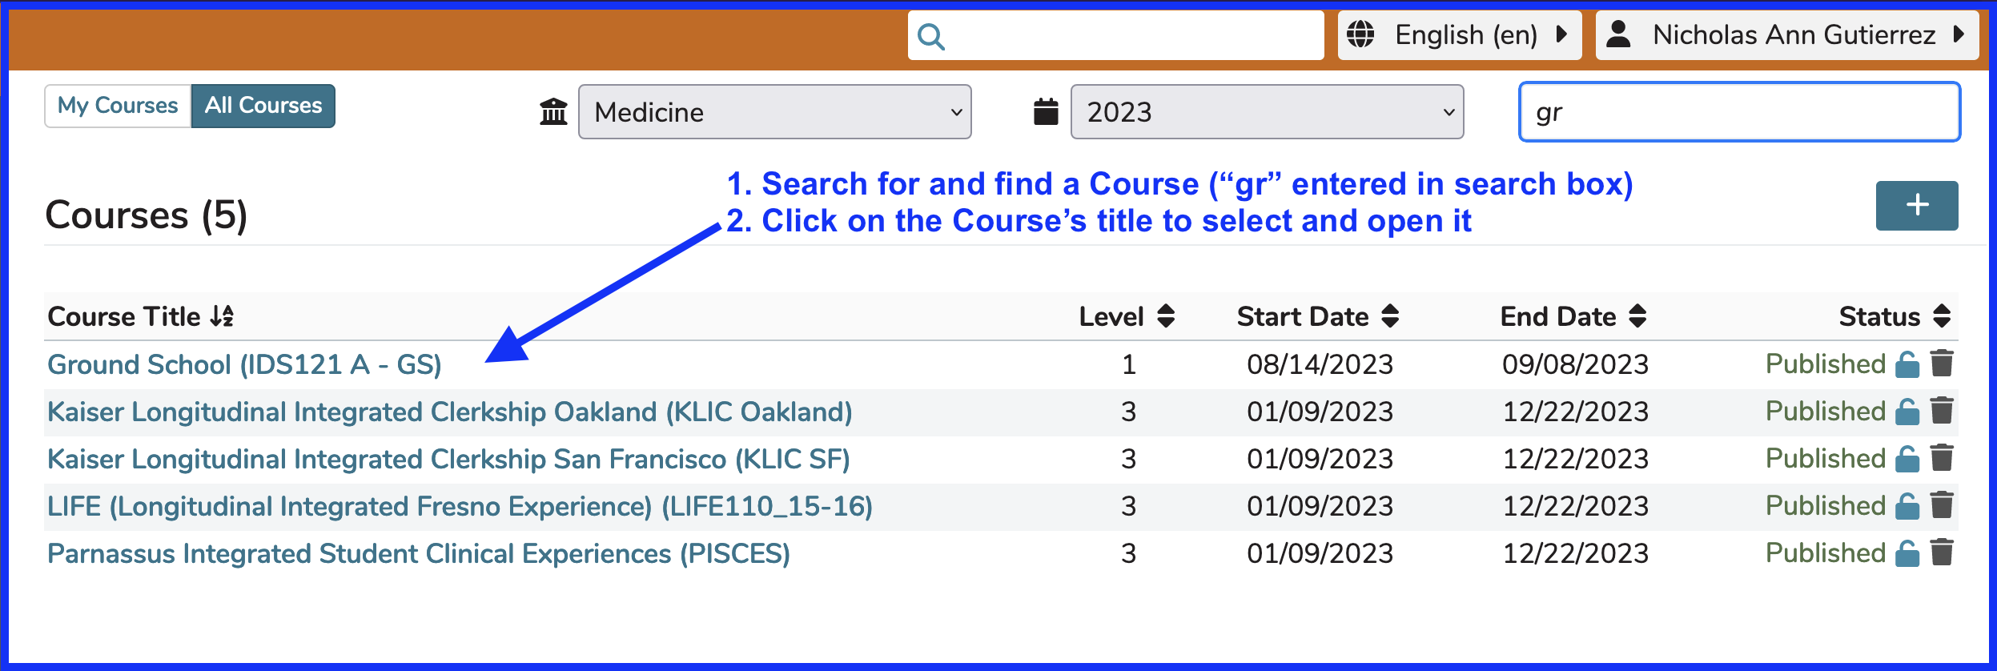Select the All Courses toggle
This screenshot has width=1997, height=671.
click(263, 106)
